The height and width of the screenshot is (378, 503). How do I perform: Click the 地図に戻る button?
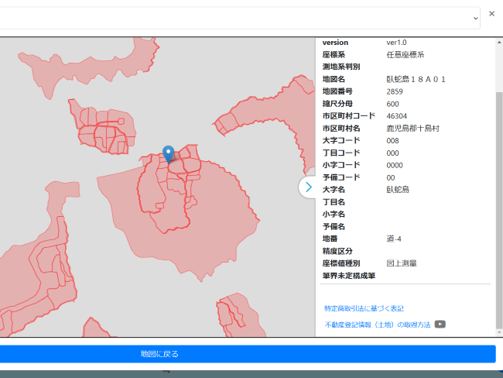248,354
